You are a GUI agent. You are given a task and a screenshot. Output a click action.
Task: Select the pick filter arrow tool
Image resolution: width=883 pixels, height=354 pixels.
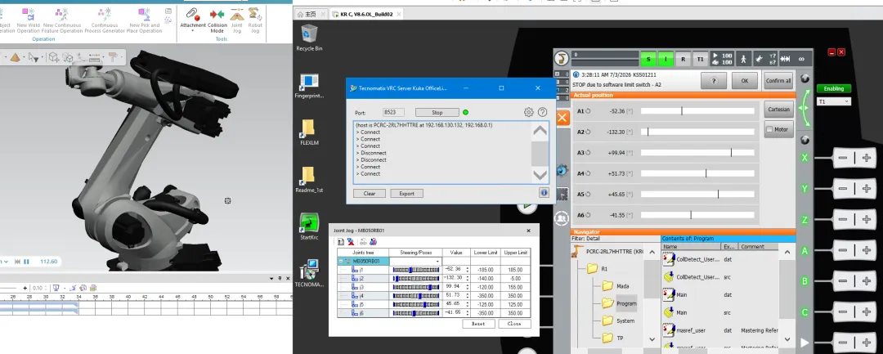[34, 57]
